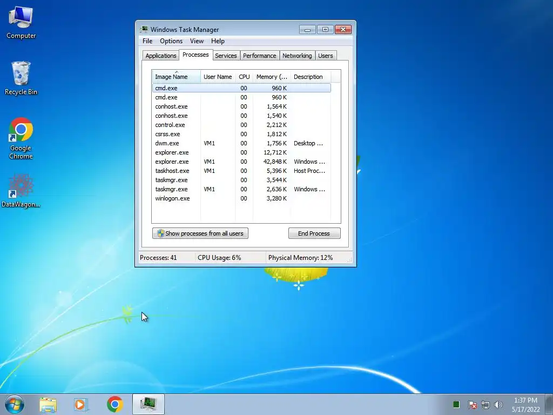Select the dwm.exe process
Image resolution: width=553 pixels, height=415 pixels.
point(241,143)
